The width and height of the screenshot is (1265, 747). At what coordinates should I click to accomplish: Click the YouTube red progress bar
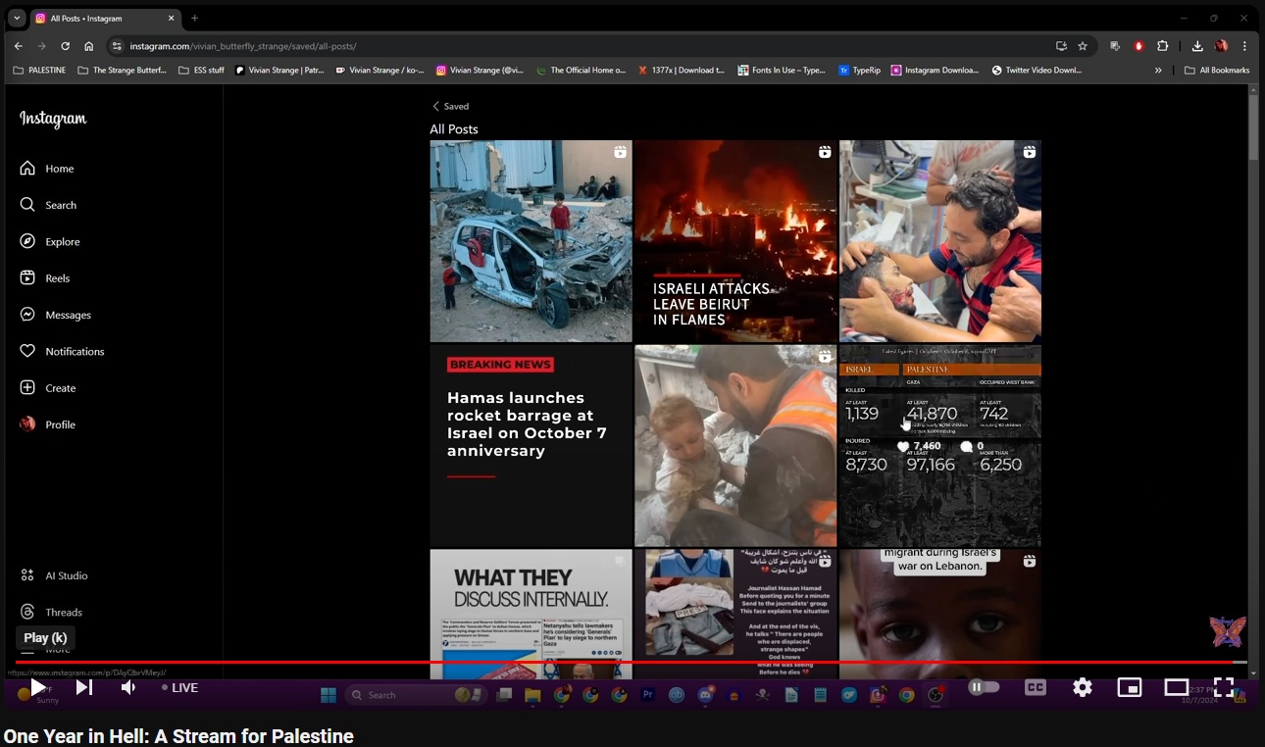pyautogui.click(x=630, y=662)
